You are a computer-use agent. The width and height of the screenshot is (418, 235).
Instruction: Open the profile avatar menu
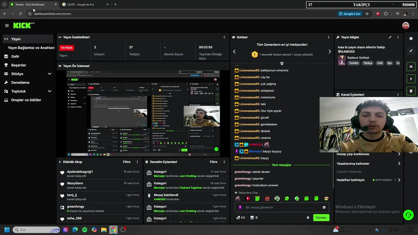[406, 25]
